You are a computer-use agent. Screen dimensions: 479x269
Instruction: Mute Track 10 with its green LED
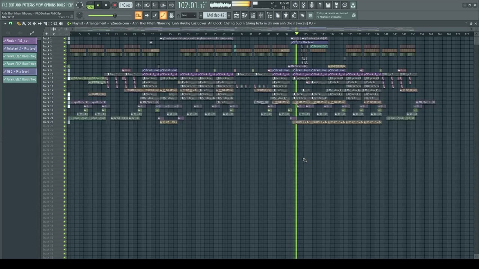pyautogui.click(x=65, y=74)
